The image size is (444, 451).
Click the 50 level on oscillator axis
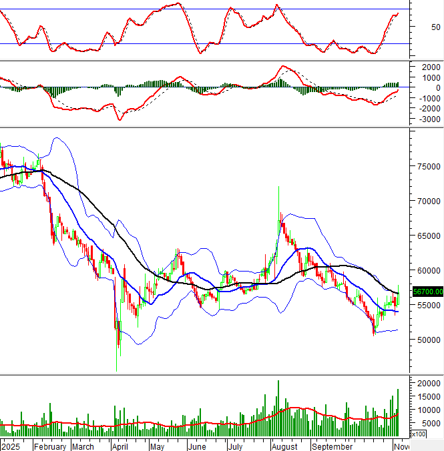(x=435, y=27)
